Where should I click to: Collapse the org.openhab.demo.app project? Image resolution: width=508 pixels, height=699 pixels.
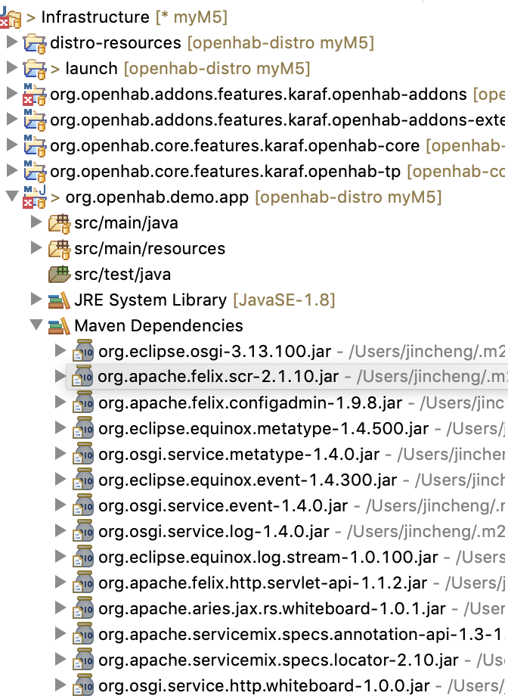12,196
